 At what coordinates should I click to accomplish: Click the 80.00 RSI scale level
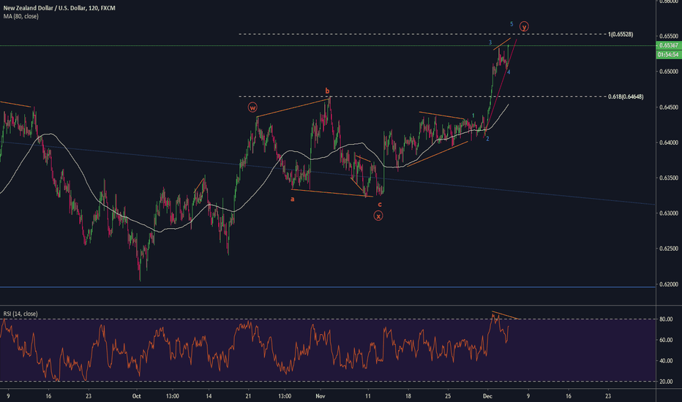[666, 319]
